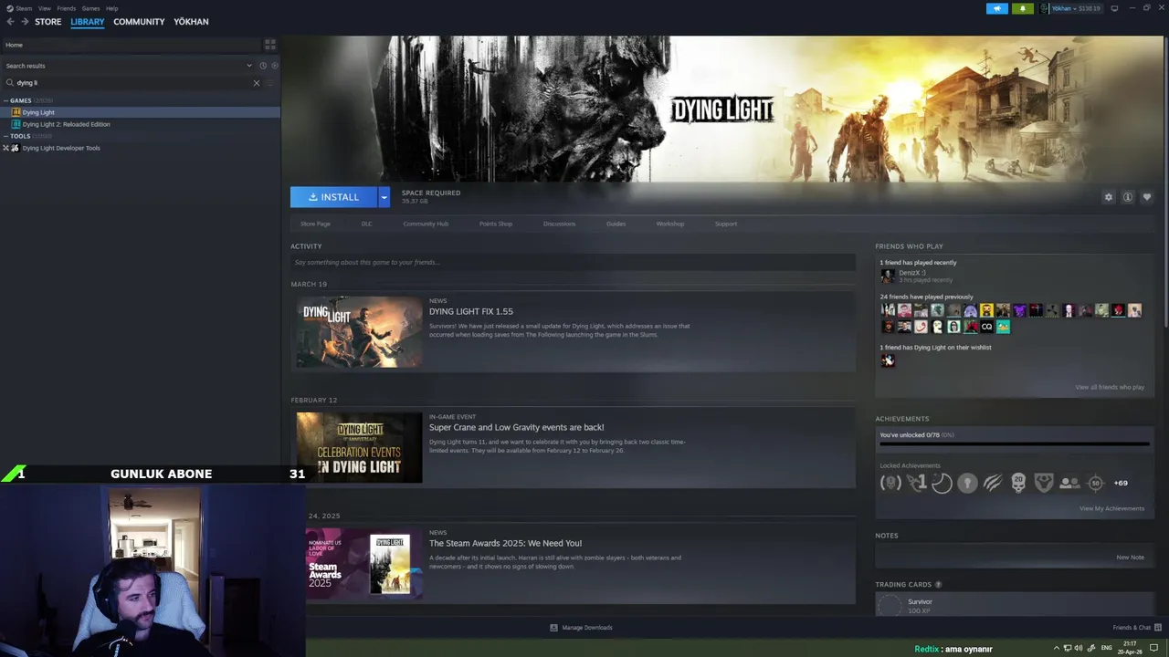
Task: Open the green notifications bell
Action: [x=1023, y=8]
